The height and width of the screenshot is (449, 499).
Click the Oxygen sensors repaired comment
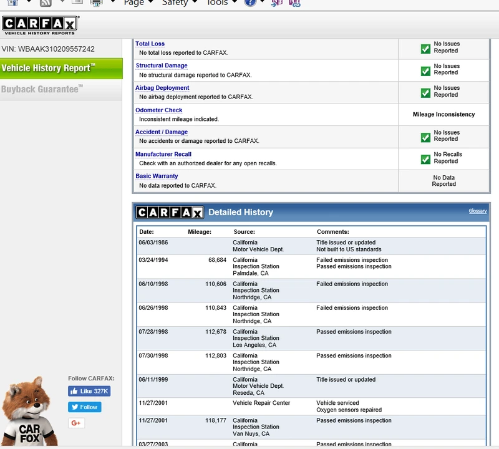point(349,410)
